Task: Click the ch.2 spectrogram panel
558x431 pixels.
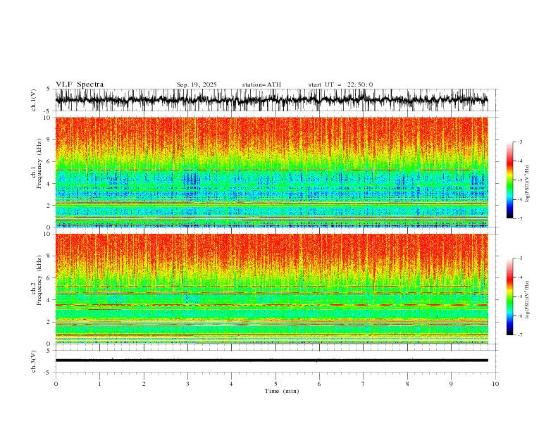Action: point(271,289)
